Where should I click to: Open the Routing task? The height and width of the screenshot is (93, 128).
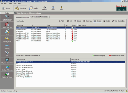tap(7, 46)
